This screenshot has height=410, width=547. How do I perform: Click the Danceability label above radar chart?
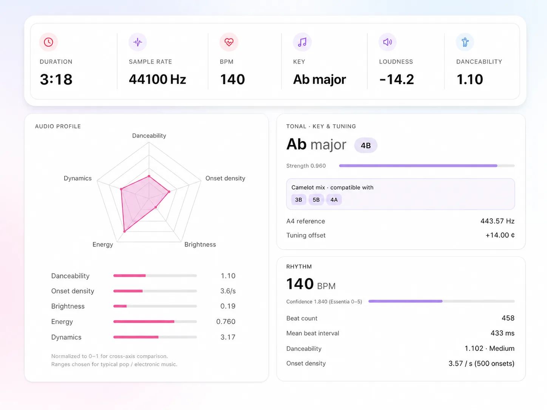point(149,136)
